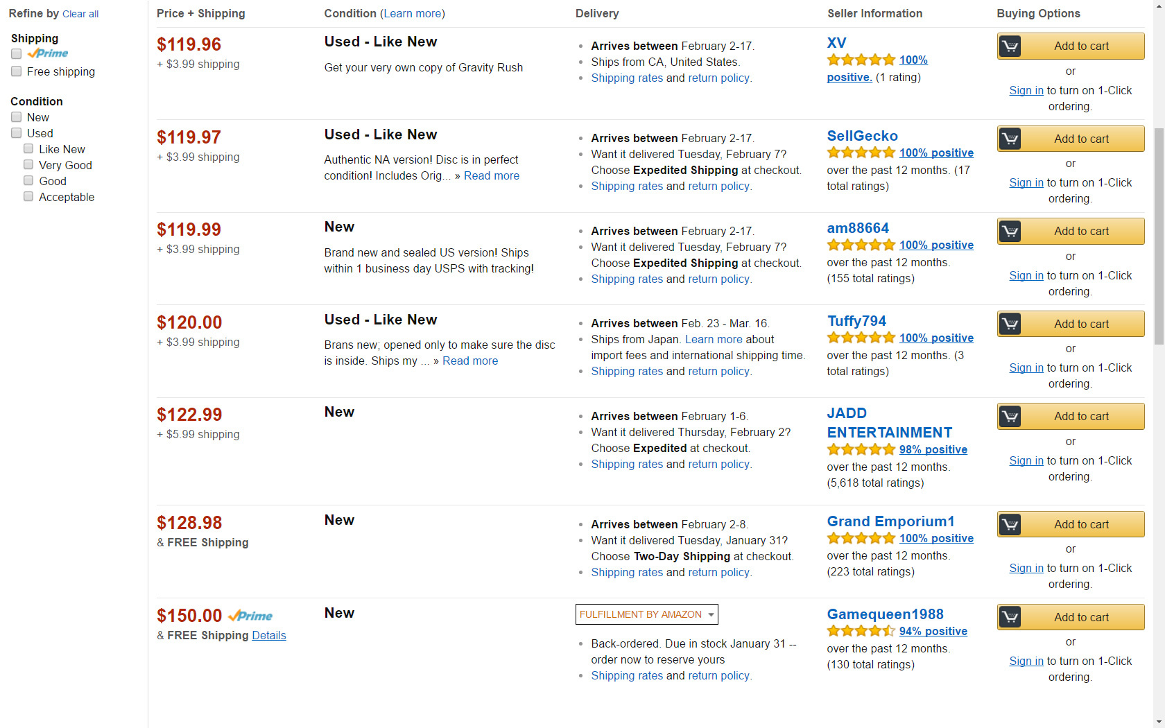Open the Learn more link beside Condition header
This screenshot has width=1165, height=728.
[413, 13]
